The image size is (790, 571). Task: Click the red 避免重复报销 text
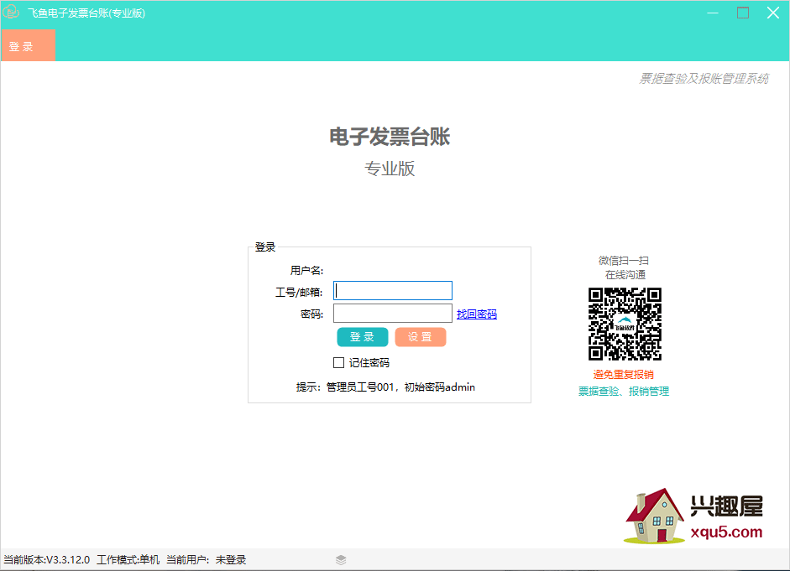pyautogui.click(x=623, y=375)
